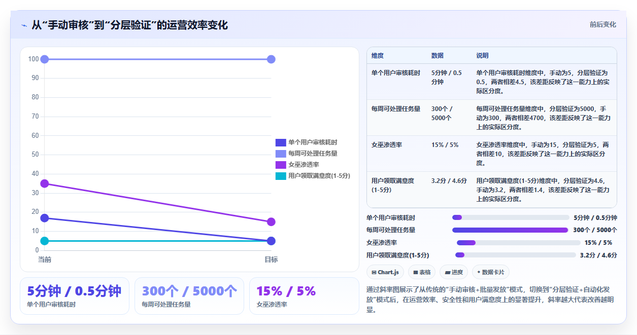Click the purple point at 35 on 当前
The width and height of the screenshot is (637, 335).
(45, 183)
